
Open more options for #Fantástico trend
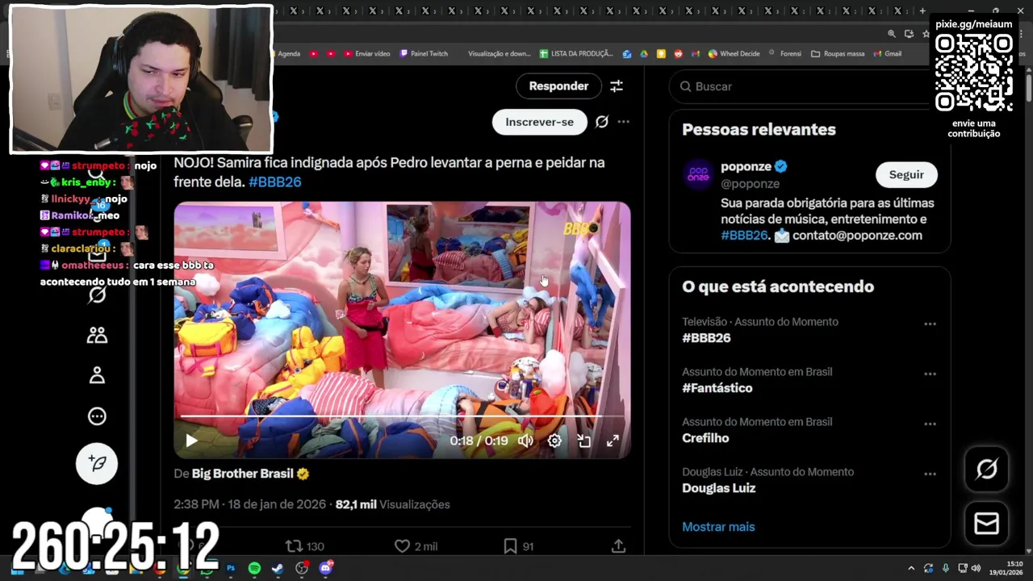click(930, 374)
